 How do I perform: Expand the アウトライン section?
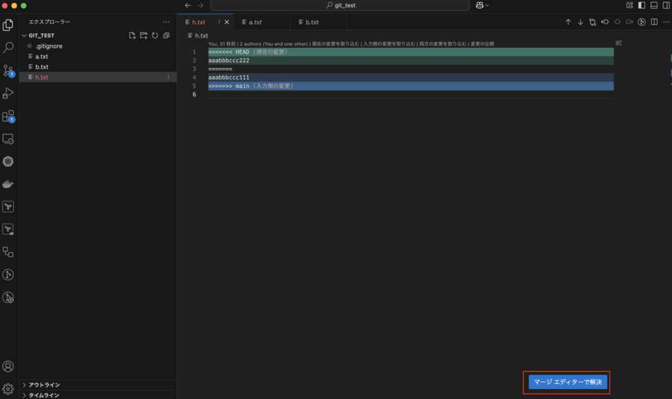(x=98, y=385)
